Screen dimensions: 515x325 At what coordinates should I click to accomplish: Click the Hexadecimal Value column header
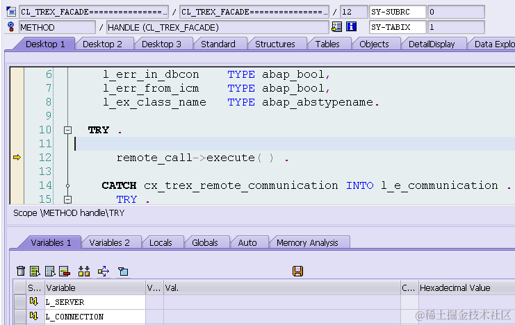click(x=467, y=288)
